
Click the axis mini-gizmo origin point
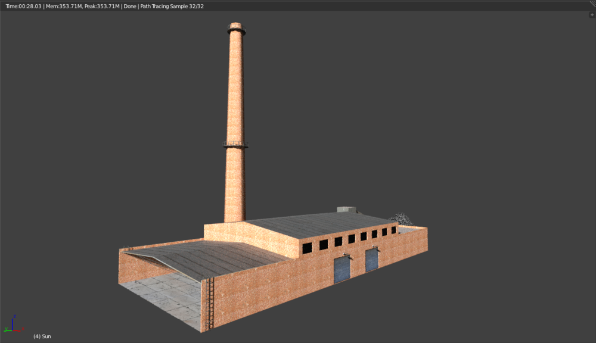(x=13, y=330)
